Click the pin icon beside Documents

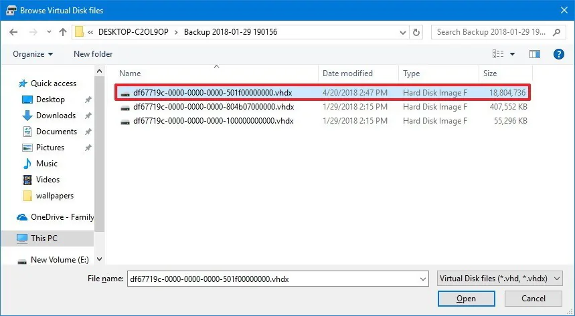(88, 132)
